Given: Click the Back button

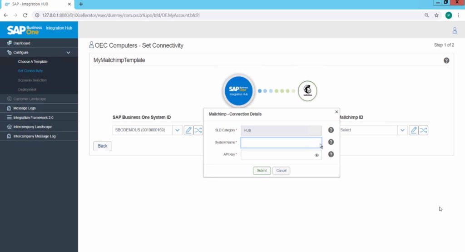Looking at the screenshot, I should 103,146.
